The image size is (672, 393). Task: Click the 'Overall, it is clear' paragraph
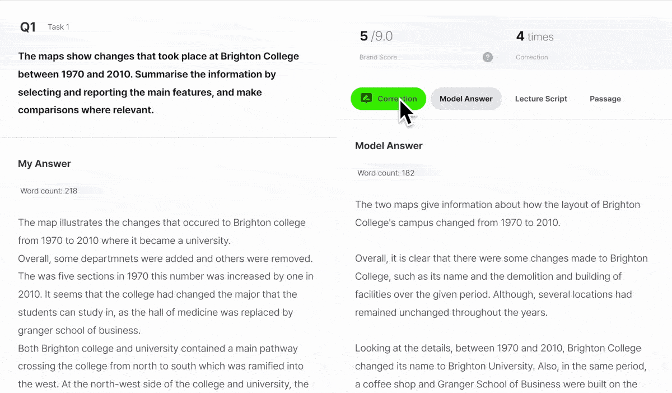point(501,285)
